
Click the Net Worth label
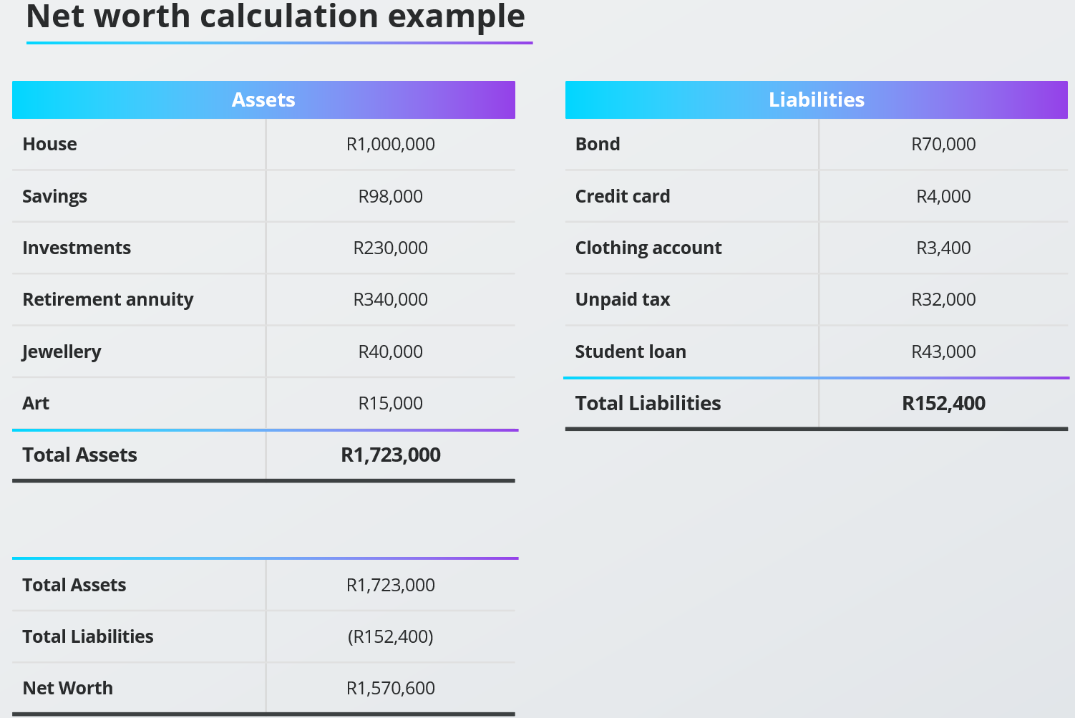tap(68, 688)
